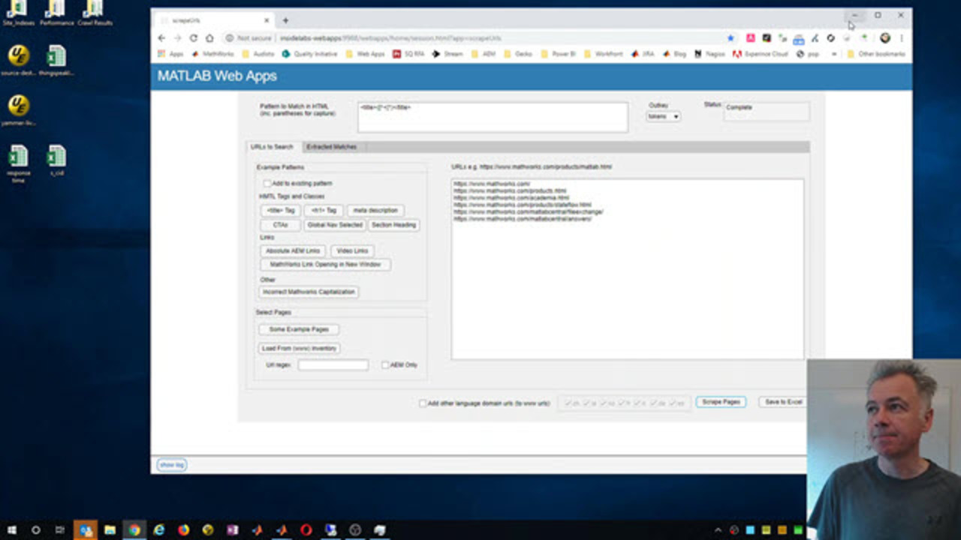Click the Scrape Pages button
Viewport: 961px width, 540px height.
point(721,402)
